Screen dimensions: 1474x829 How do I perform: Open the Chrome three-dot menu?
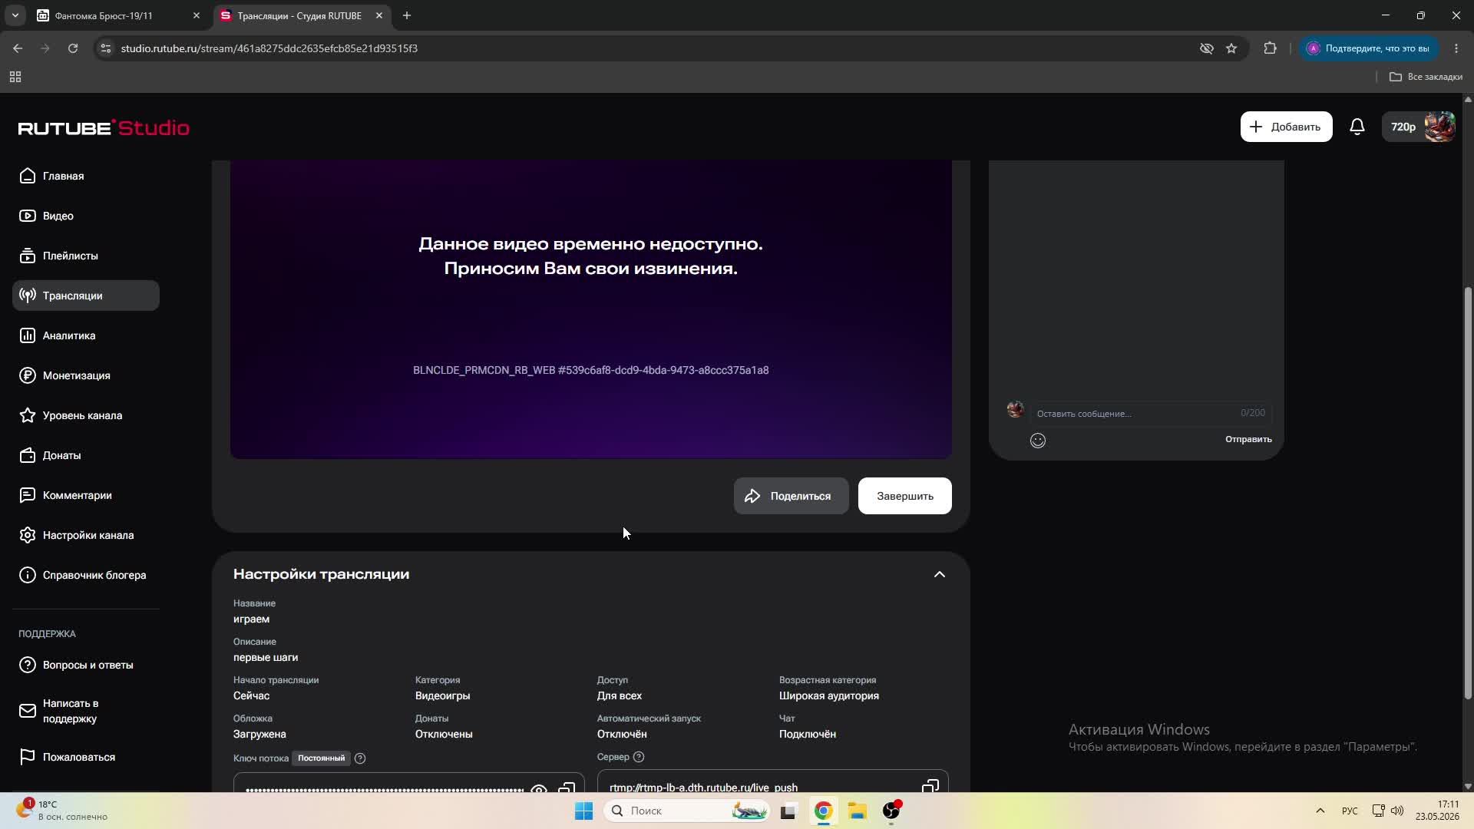[1456, 48]
